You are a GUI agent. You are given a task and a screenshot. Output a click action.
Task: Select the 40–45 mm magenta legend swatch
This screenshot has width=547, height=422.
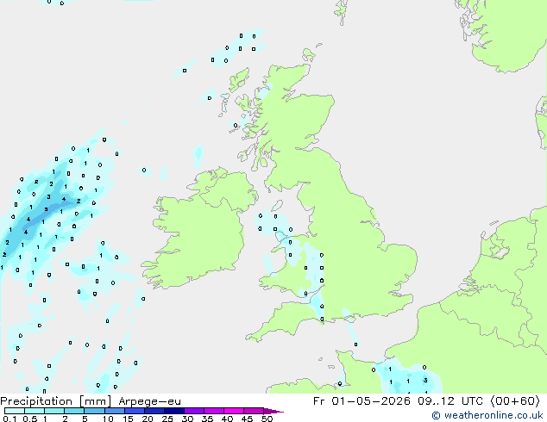click(234, 411)
